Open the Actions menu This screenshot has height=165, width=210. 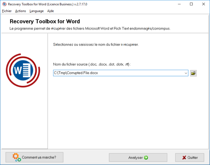click(20, 11)
